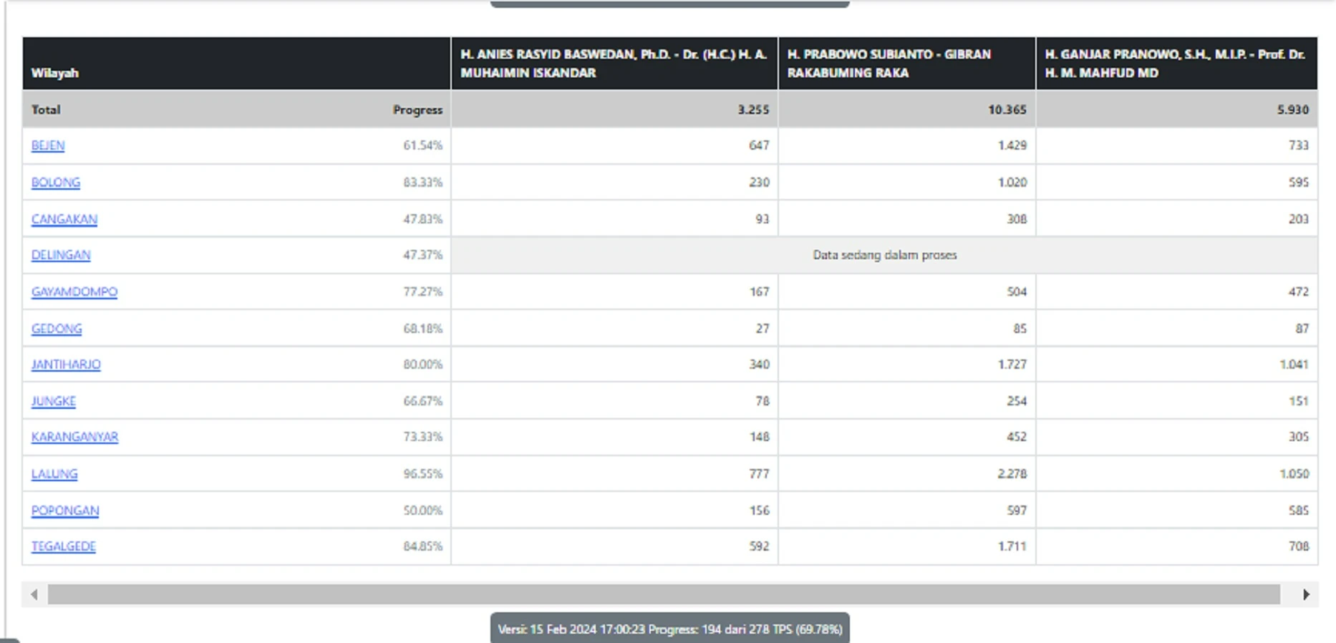Click LALUNG Anies value 777
This screenshot has width=1336, height=643.
(759, 474)
